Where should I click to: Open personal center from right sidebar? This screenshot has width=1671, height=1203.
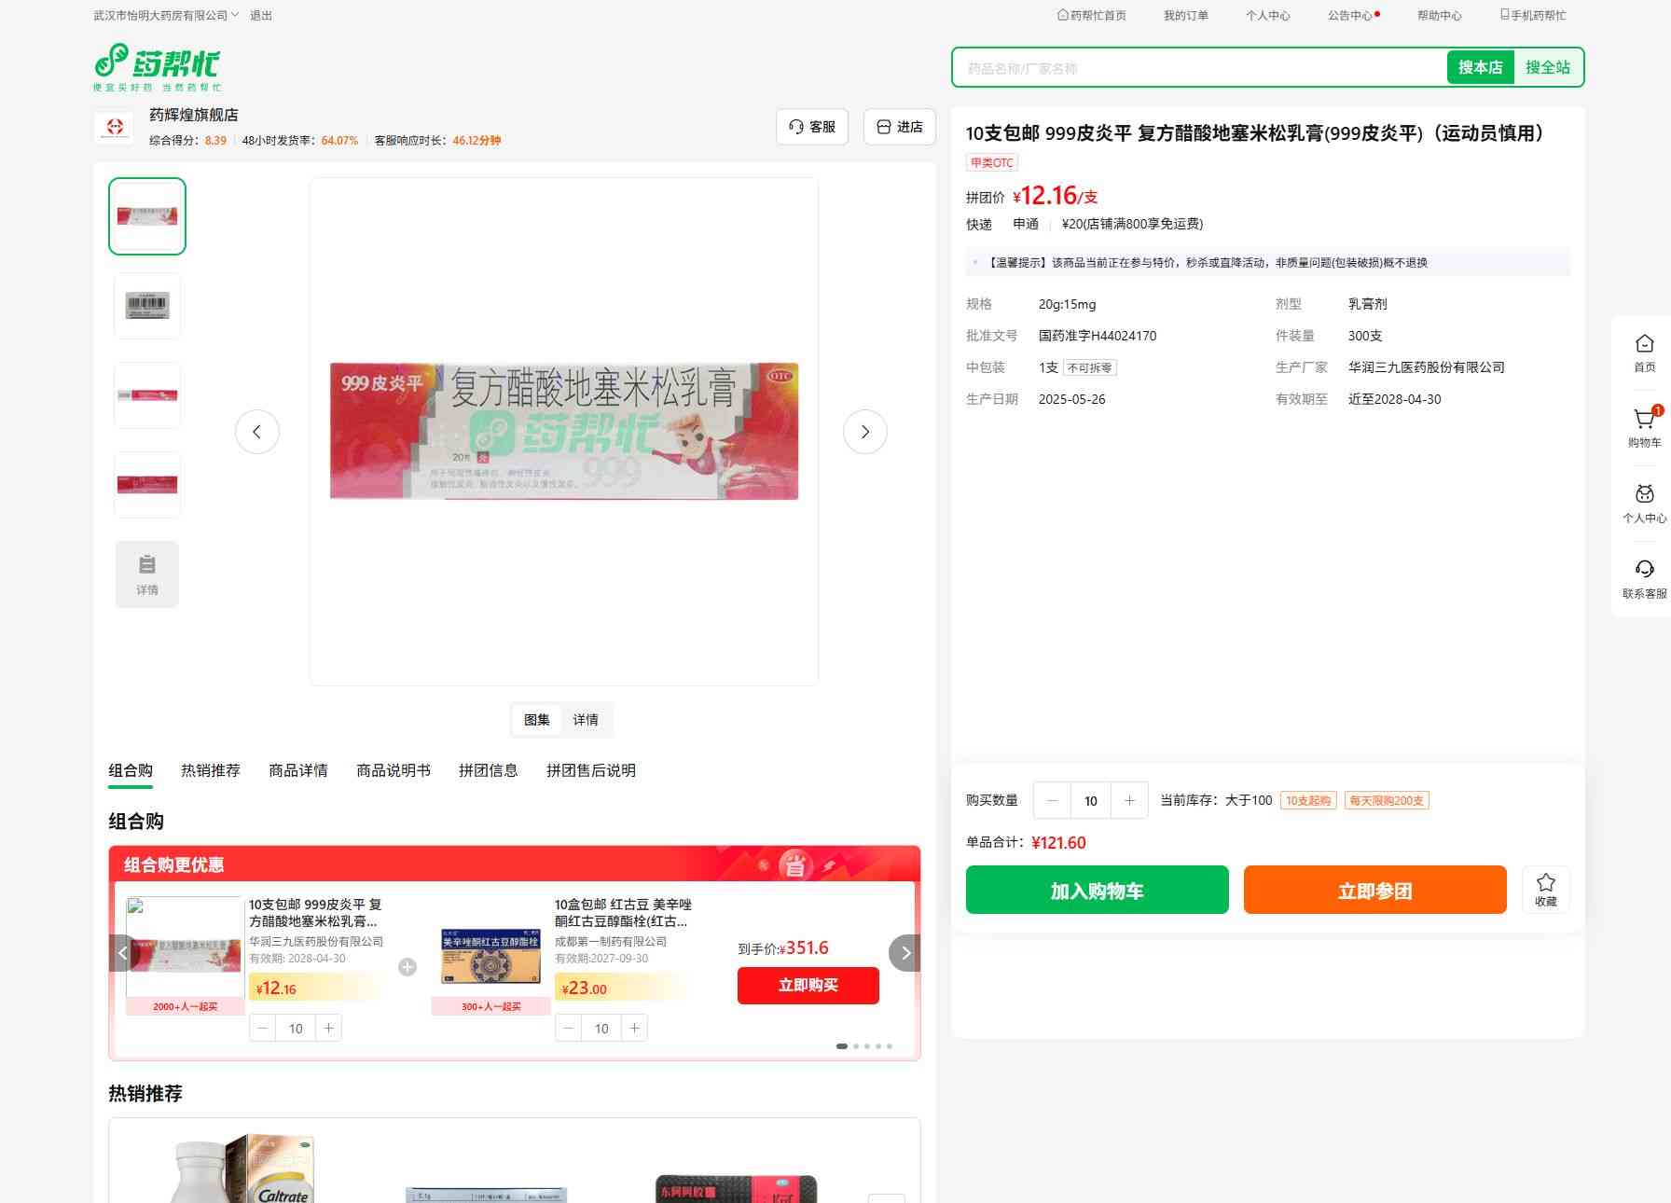coord(1644,495)
